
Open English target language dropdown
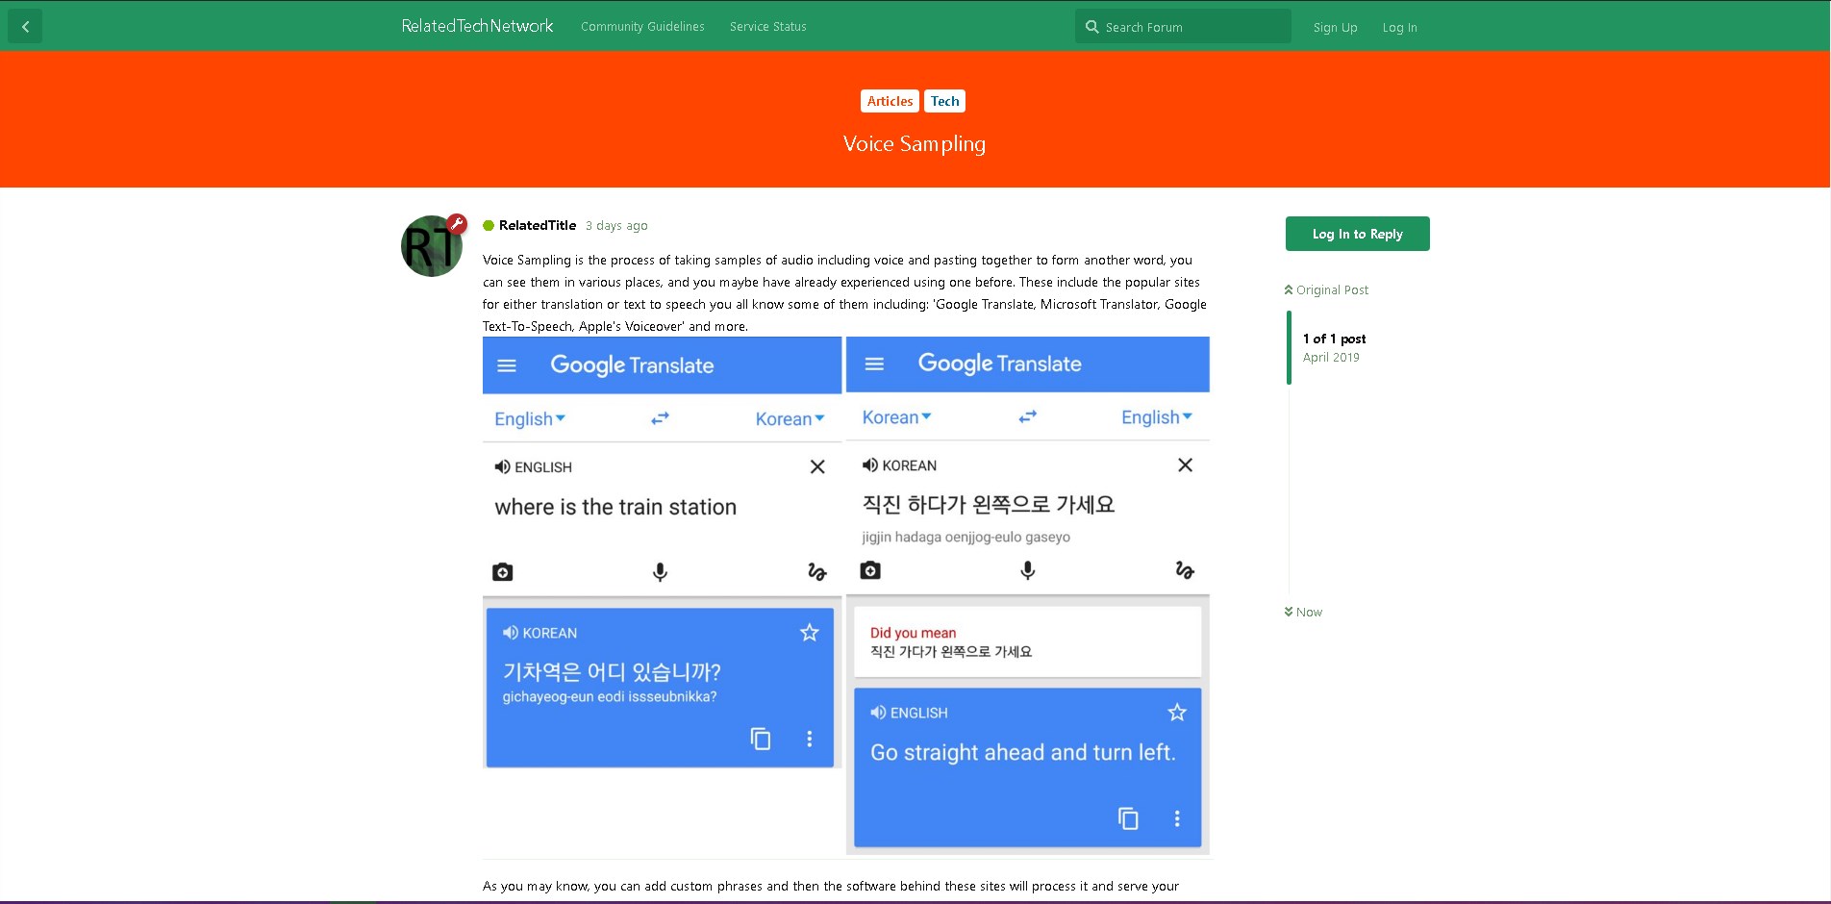coord(1157,416)
